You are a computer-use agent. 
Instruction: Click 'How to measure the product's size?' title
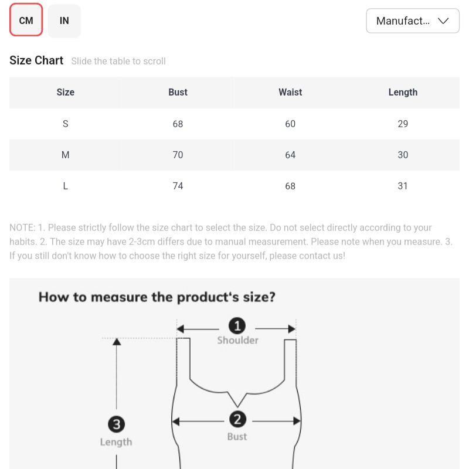point(157,297)
